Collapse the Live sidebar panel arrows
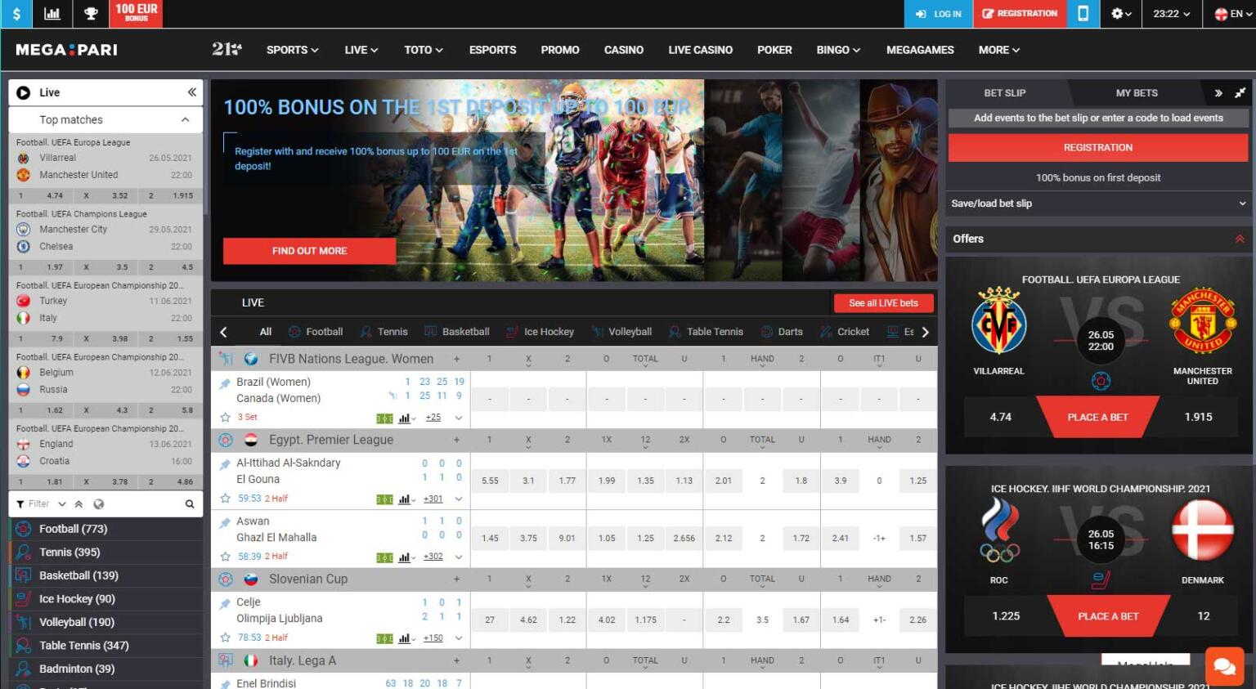Image resolution: width=1256 pixels, height=689 pixels. 191,92
